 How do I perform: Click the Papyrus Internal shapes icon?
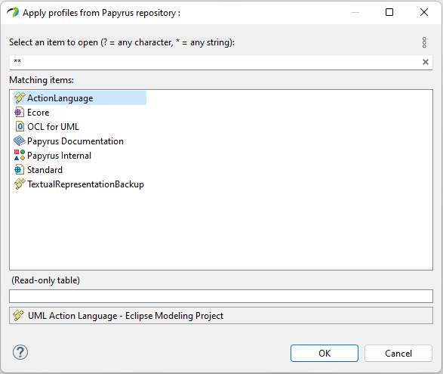pyautogui.click(x=20, y=155)
